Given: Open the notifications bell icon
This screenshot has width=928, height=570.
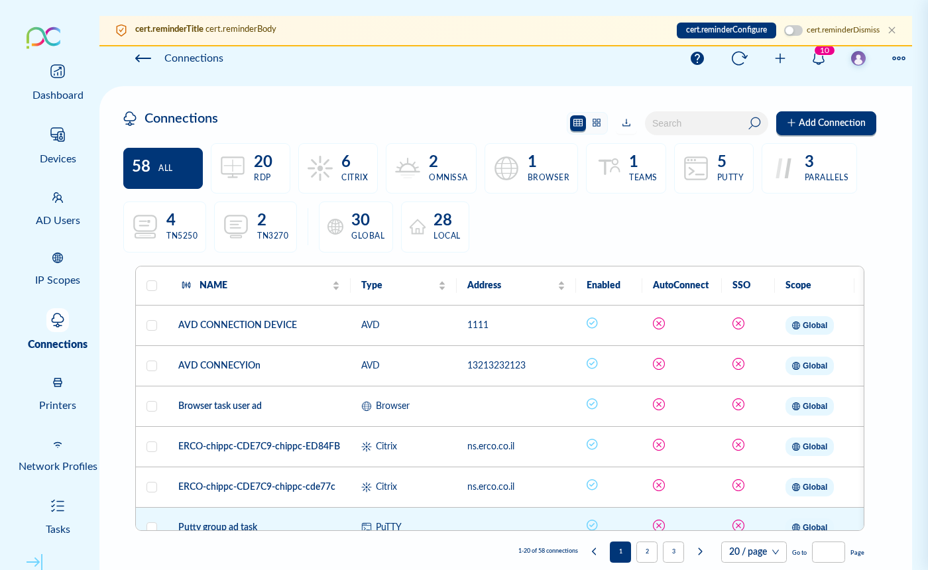Looking at the screenshot, I should coord(819,58).
